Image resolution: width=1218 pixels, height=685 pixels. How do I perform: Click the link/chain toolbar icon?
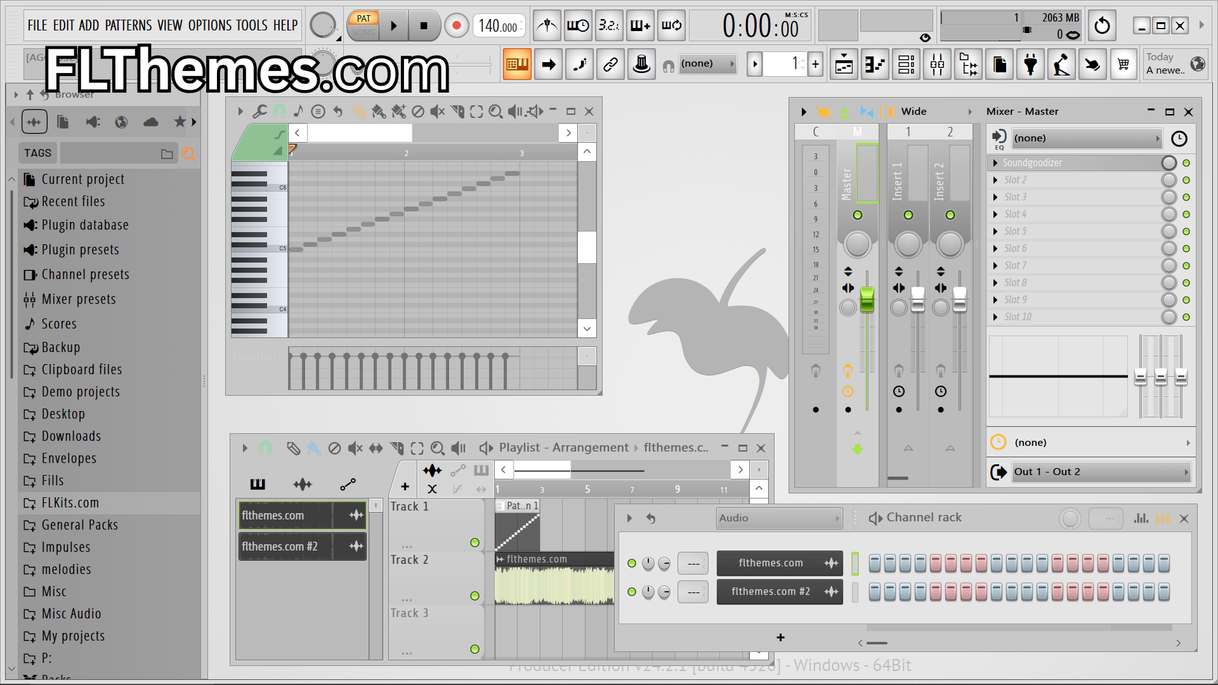610,64
